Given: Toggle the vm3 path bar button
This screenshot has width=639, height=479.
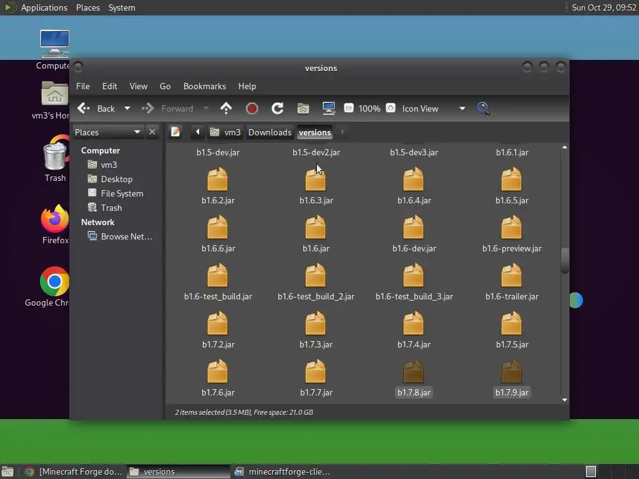Looking at the screenshot, I should 225,132.
